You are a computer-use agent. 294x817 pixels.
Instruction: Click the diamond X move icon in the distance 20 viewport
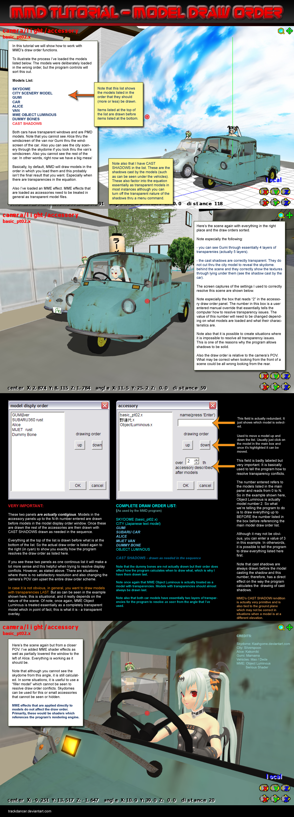coord(264,799)
